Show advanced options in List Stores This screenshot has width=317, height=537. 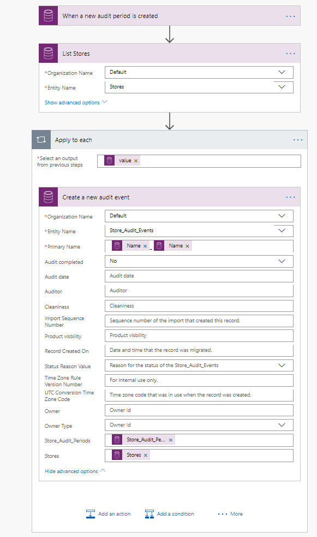pyautogui.click(x=73, y=102)
